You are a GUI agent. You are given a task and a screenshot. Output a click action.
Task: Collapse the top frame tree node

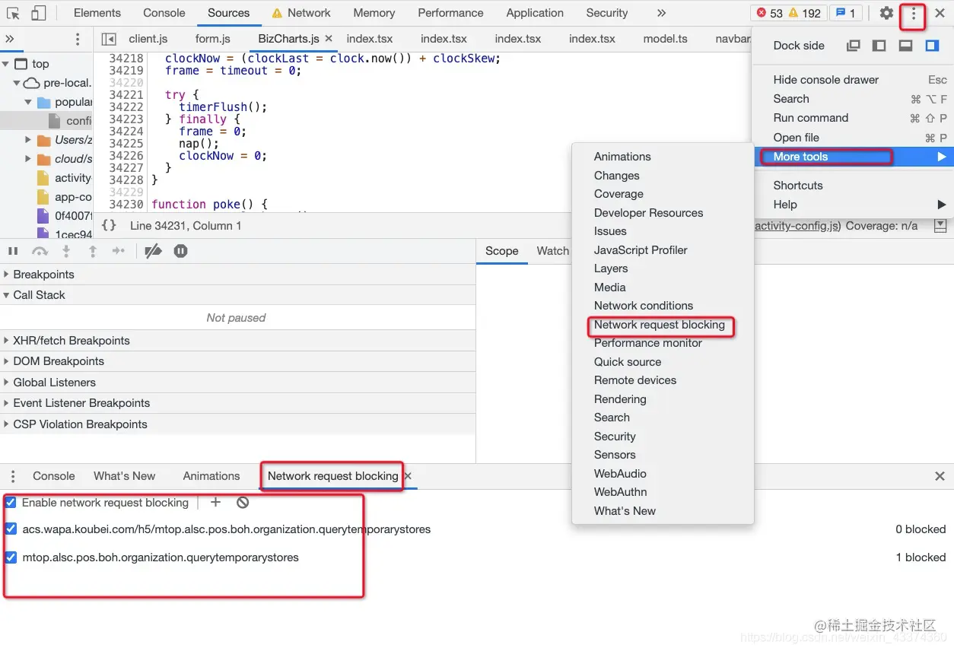(x=6, y=64)
